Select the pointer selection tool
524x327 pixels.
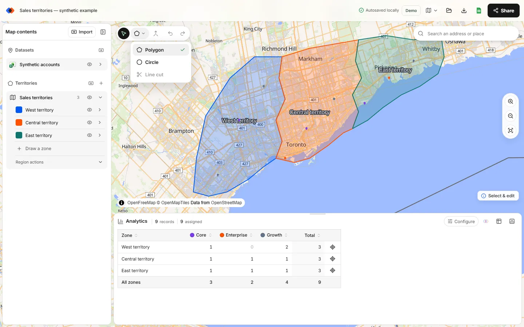click(124, 33)
